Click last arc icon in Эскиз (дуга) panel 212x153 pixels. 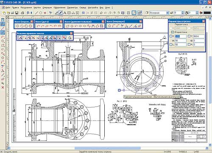coord(60,26)
